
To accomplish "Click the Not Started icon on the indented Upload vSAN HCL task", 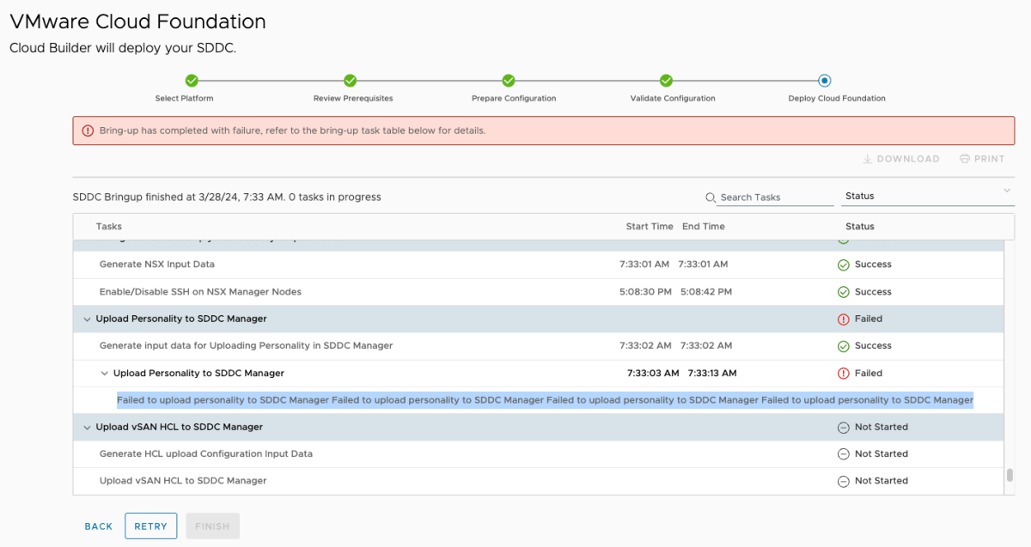I will point(844,481).
